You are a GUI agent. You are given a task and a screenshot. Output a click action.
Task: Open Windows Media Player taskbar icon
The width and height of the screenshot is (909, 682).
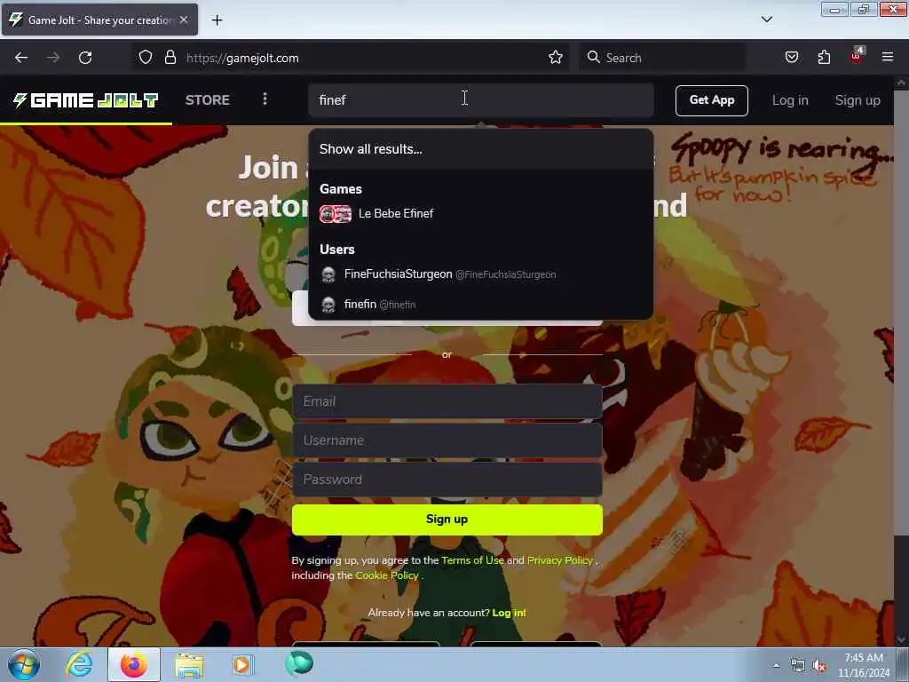[241, 664]
